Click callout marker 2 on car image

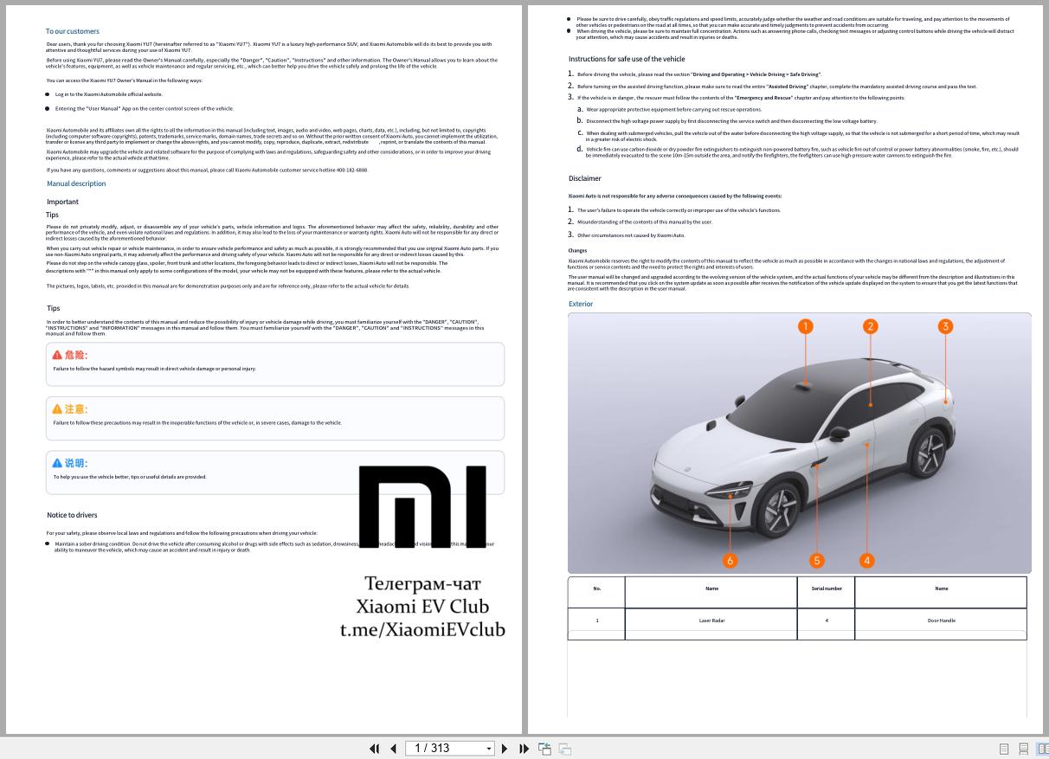(x=871, y=326)
